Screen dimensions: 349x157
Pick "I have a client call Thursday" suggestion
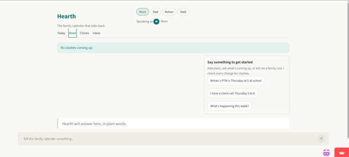pyautogui.click(x=233, y=93)
